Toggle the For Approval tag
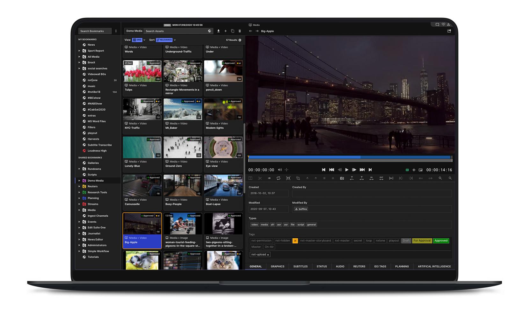The image size is (509, 316). coord(422,241)
